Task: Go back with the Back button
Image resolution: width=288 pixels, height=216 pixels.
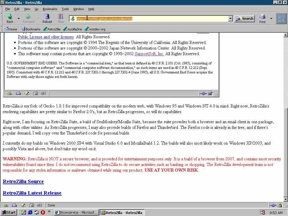Action: (x=10, y=19)
